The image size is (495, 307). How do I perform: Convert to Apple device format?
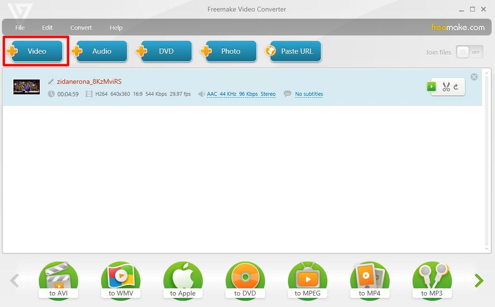[183, 281]
